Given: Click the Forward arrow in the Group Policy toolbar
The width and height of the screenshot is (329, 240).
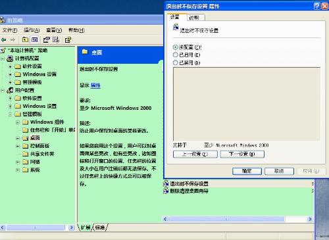Looking at the screenshot, I should pos(13,39).
